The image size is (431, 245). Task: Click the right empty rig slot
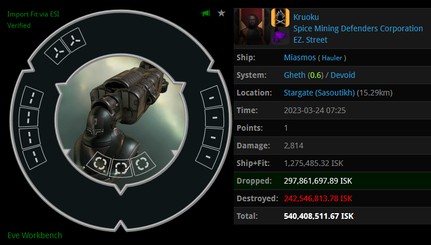pos(142,163)
